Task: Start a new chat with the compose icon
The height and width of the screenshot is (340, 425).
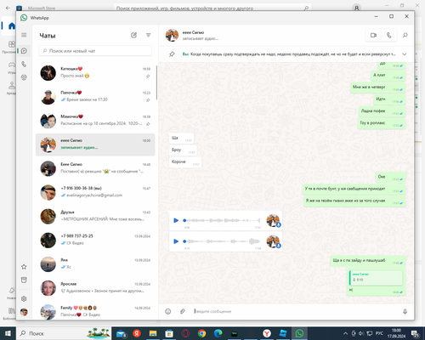Action: 133,35
